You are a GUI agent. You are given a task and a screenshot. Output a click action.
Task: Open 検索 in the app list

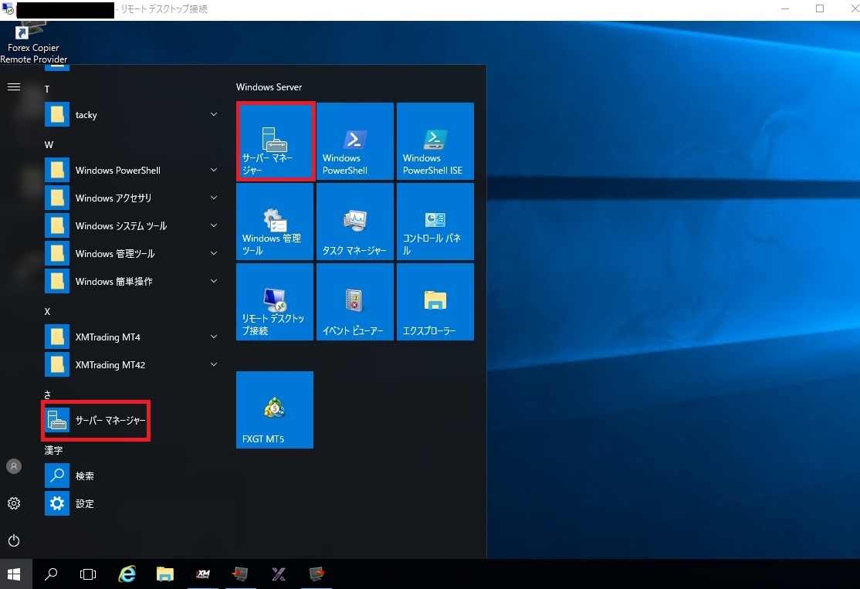132,476
